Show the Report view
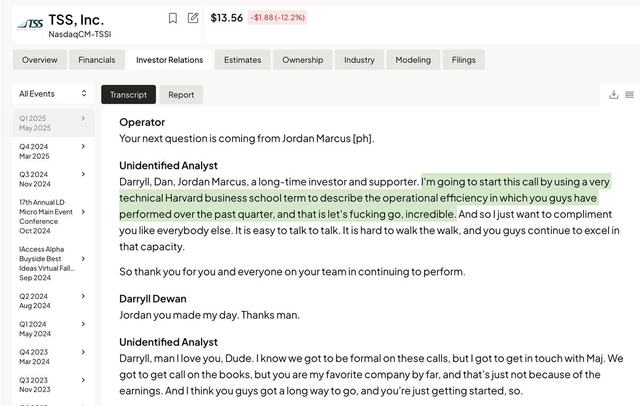 (x=181, y=94)
